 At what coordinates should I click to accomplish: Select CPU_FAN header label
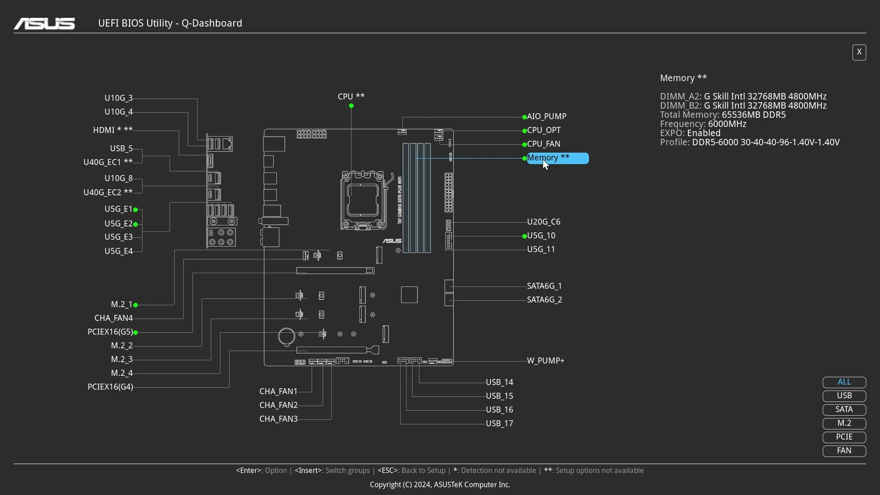click(544, 144)
